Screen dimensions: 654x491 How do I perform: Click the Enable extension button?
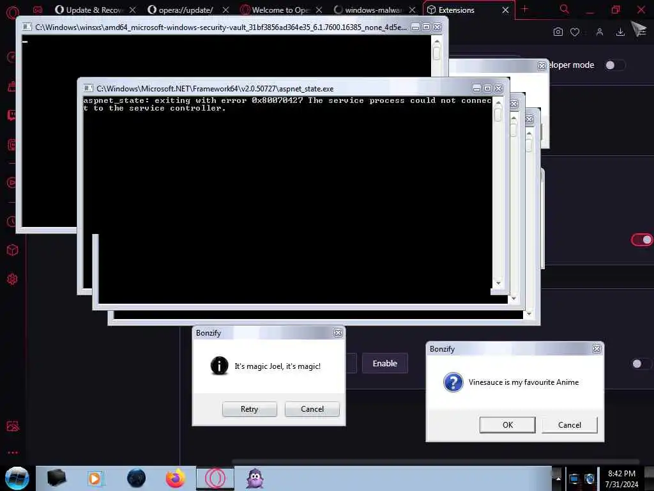click(384, 363)
